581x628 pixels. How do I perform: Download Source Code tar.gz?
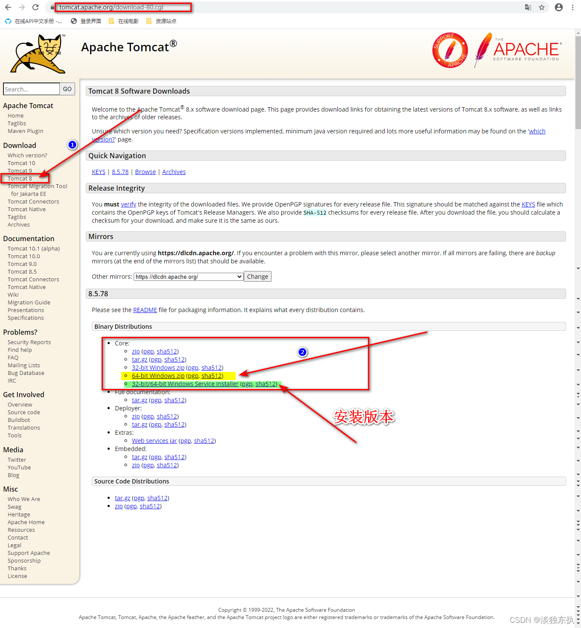(x=123, y=498)
